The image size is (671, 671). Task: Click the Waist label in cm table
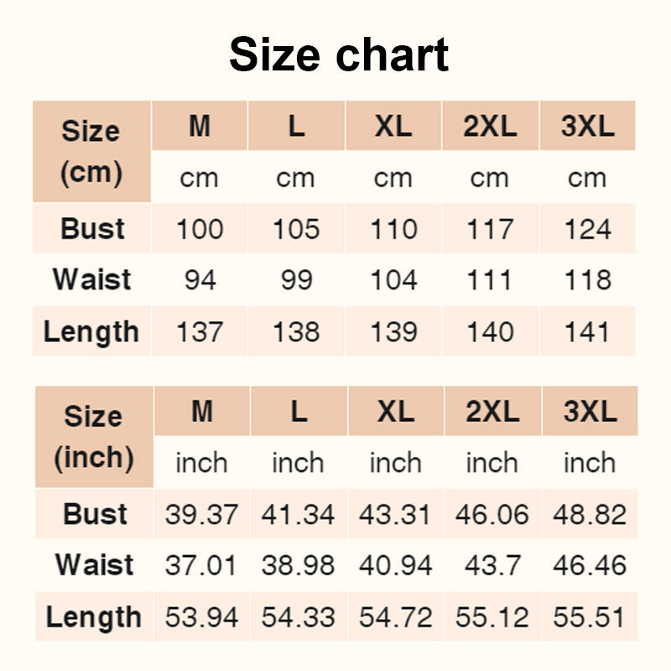(x=91, y=280)
